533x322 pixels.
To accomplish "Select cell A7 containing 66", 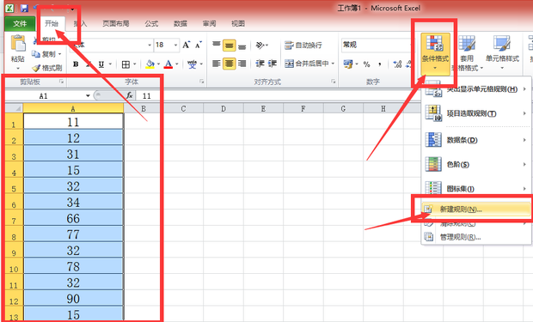I will (x=73, y=218).
